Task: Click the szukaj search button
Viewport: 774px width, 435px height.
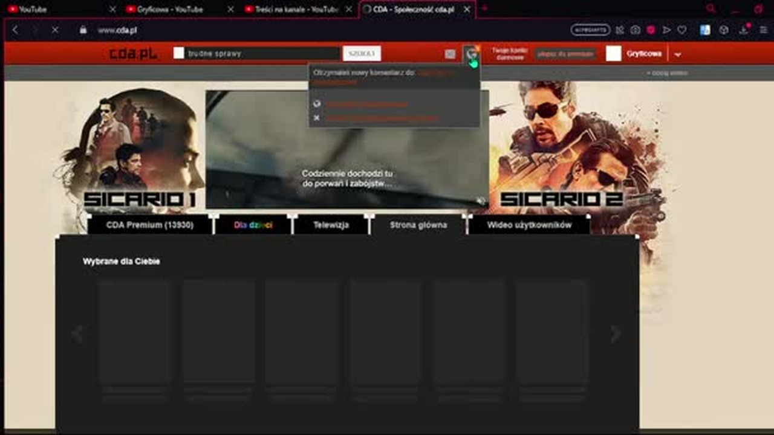Action: coord(362,54)
